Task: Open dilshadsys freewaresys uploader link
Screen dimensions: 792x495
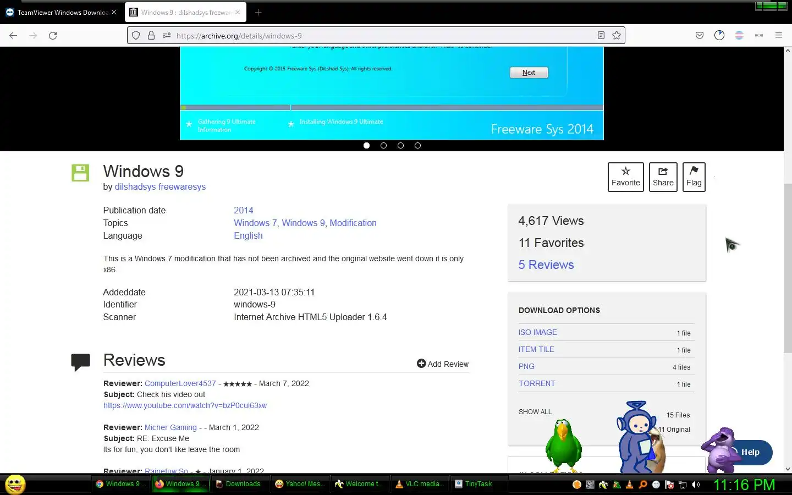Action: (160, 187)
